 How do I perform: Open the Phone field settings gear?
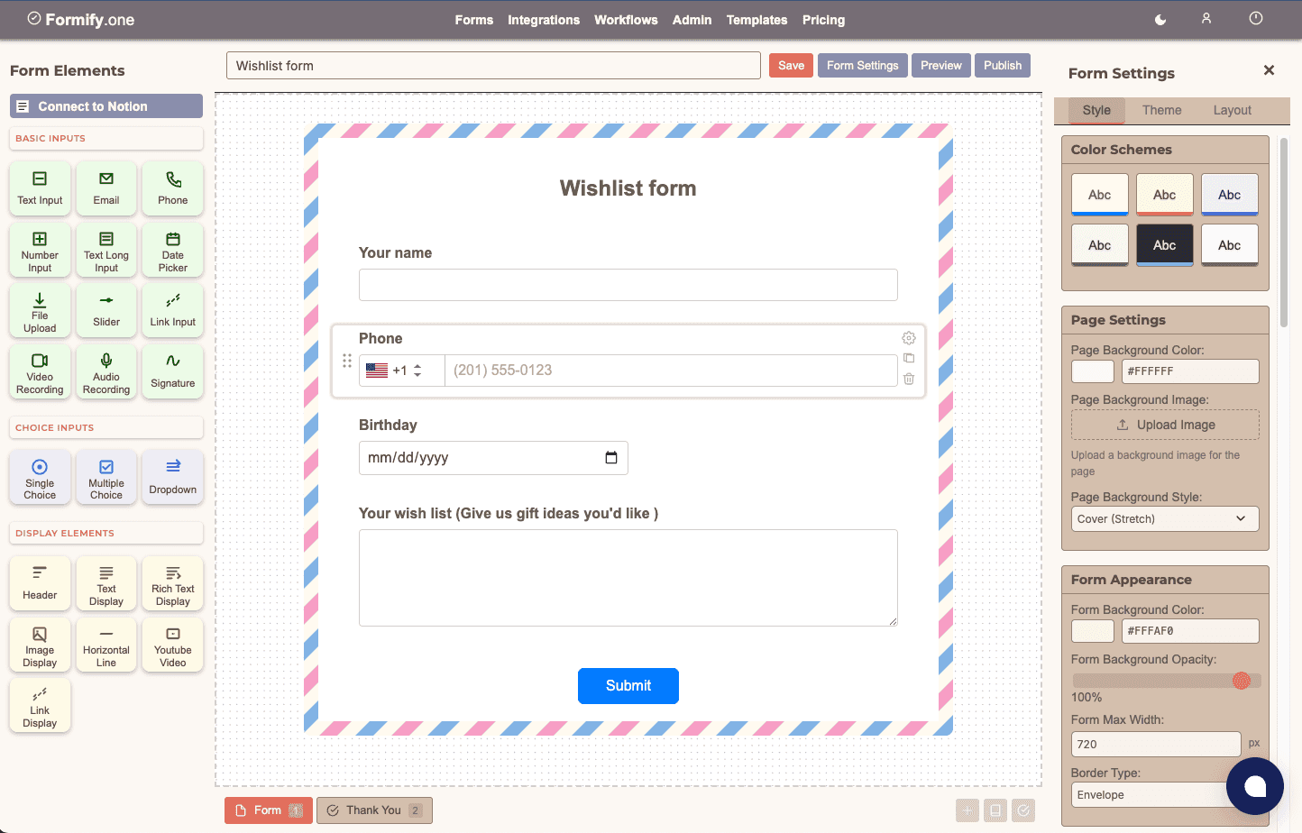click(x=909, y=338)
